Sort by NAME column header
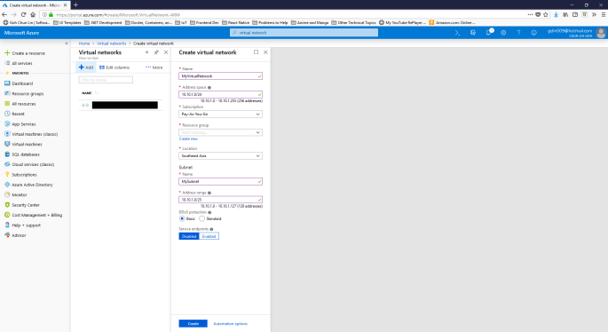The width and height of the screenshot is (608, 332). click(86, 93)
